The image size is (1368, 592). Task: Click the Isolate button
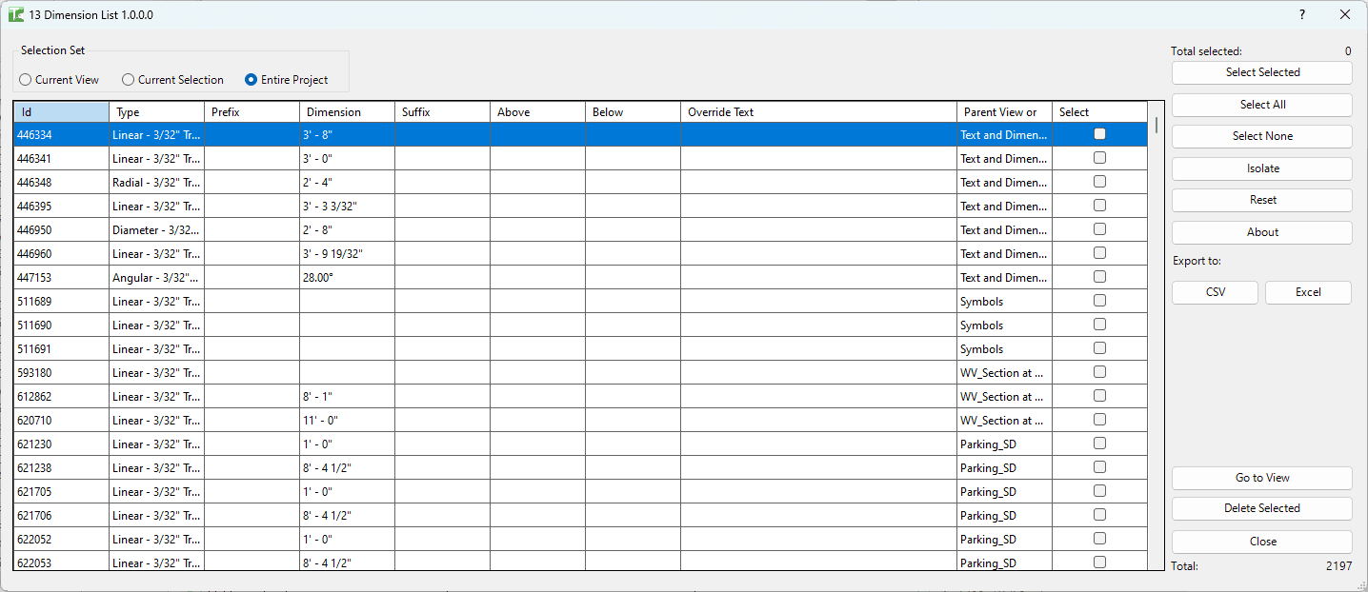pos(1262,168)
